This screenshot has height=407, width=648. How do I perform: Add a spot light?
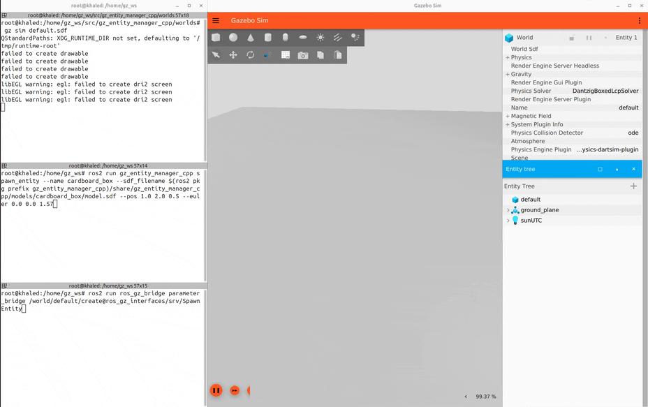point(355,38)
